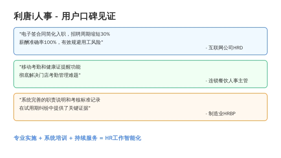281x158 pixels.
Task: Click the blue text 专业实施
Action: point(25,138)
